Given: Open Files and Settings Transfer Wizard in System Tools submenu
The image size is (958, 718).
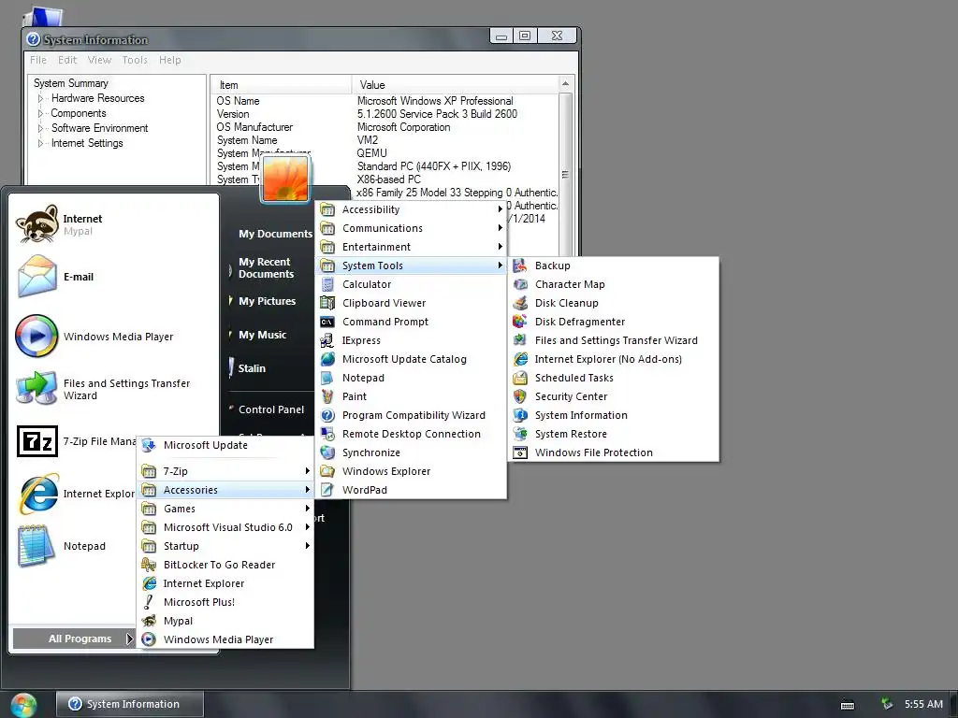Looking at the screenshot, I should [616, 340].
